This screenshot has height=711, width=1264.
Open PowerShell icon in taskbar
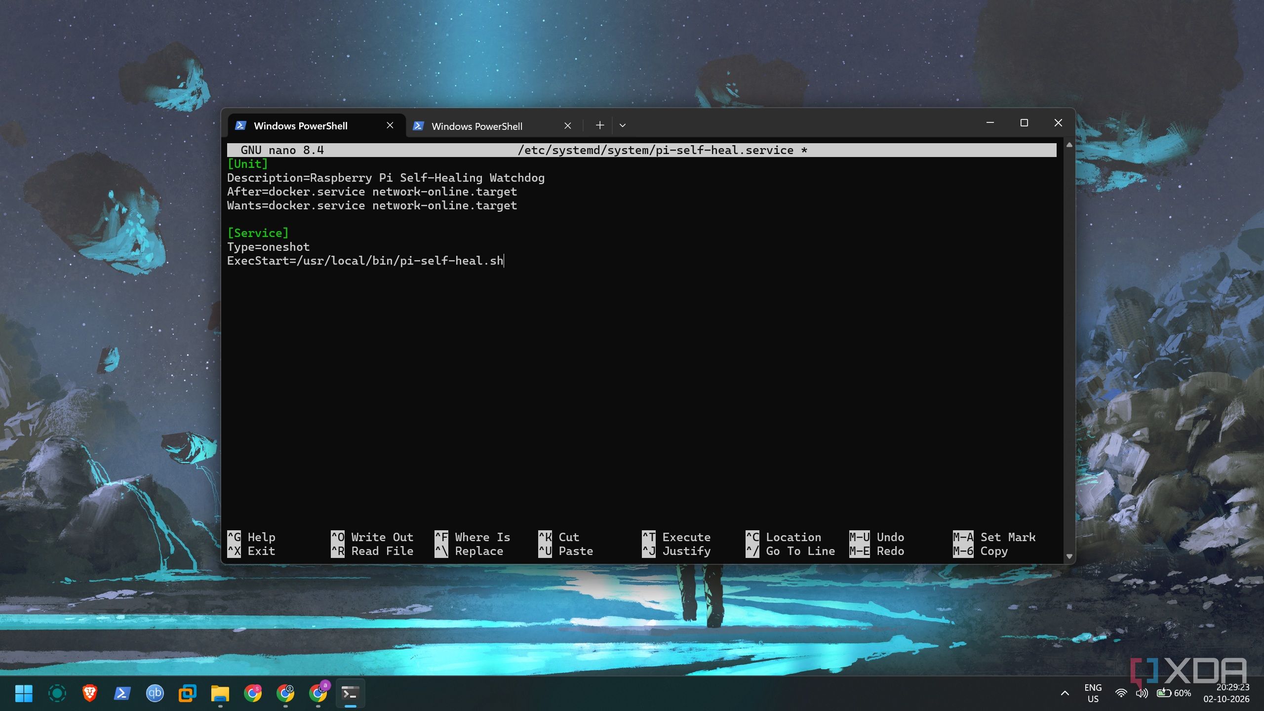[122, 693]
